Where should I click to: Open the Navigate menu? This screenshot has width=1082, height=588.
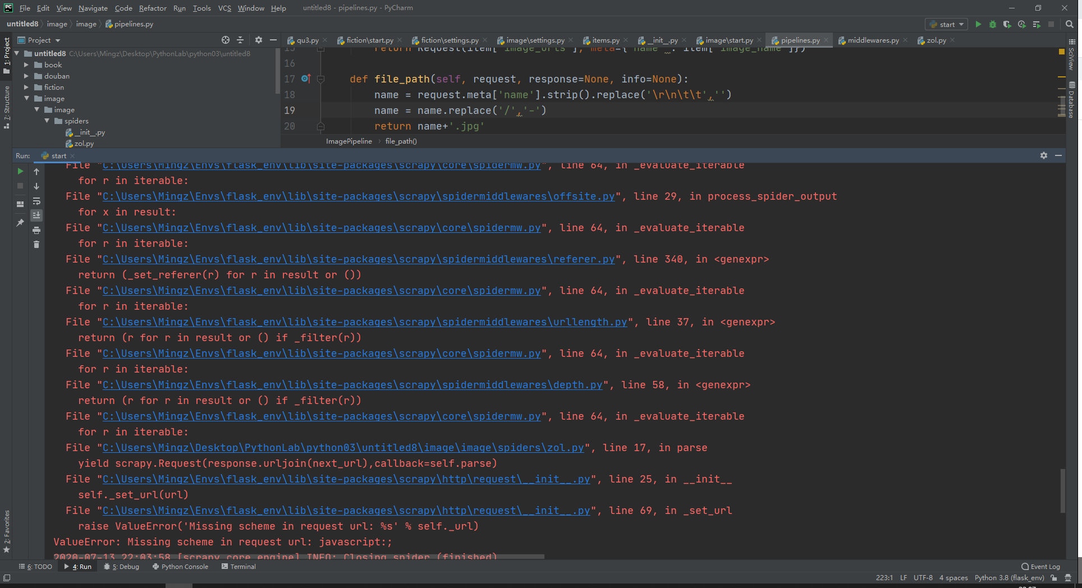coord(93,8)
